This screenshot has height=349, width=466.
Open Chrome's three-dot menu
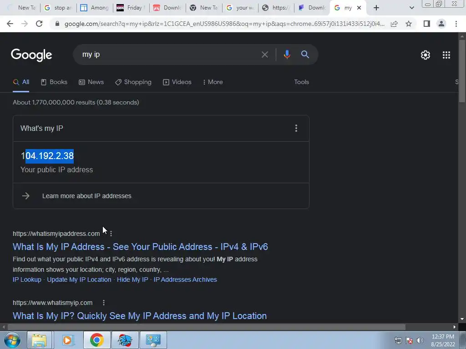pos(456,24)
